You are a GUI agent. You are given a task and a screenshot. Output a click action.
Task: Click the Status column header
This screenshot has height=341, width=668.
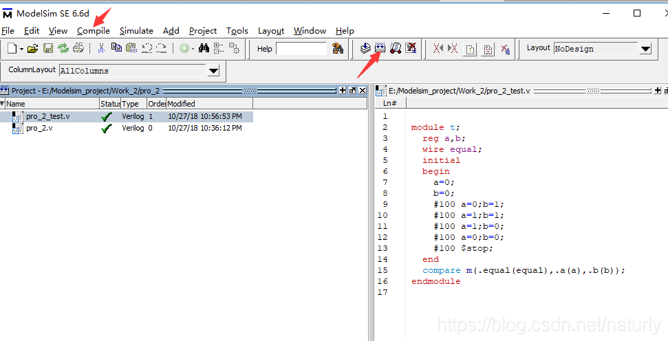click(110, 103)
